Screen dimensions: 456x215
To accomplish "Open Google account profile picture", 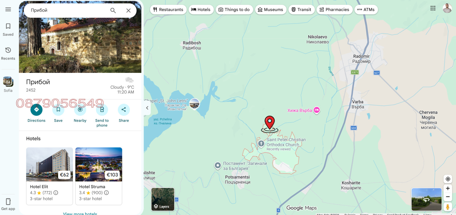I will (x=447, y=8).
